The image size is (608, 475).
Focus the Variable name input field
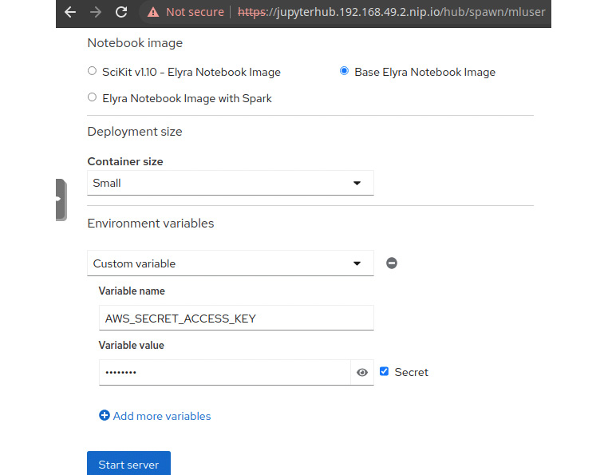pyautogui.click(x=235, y=318)
